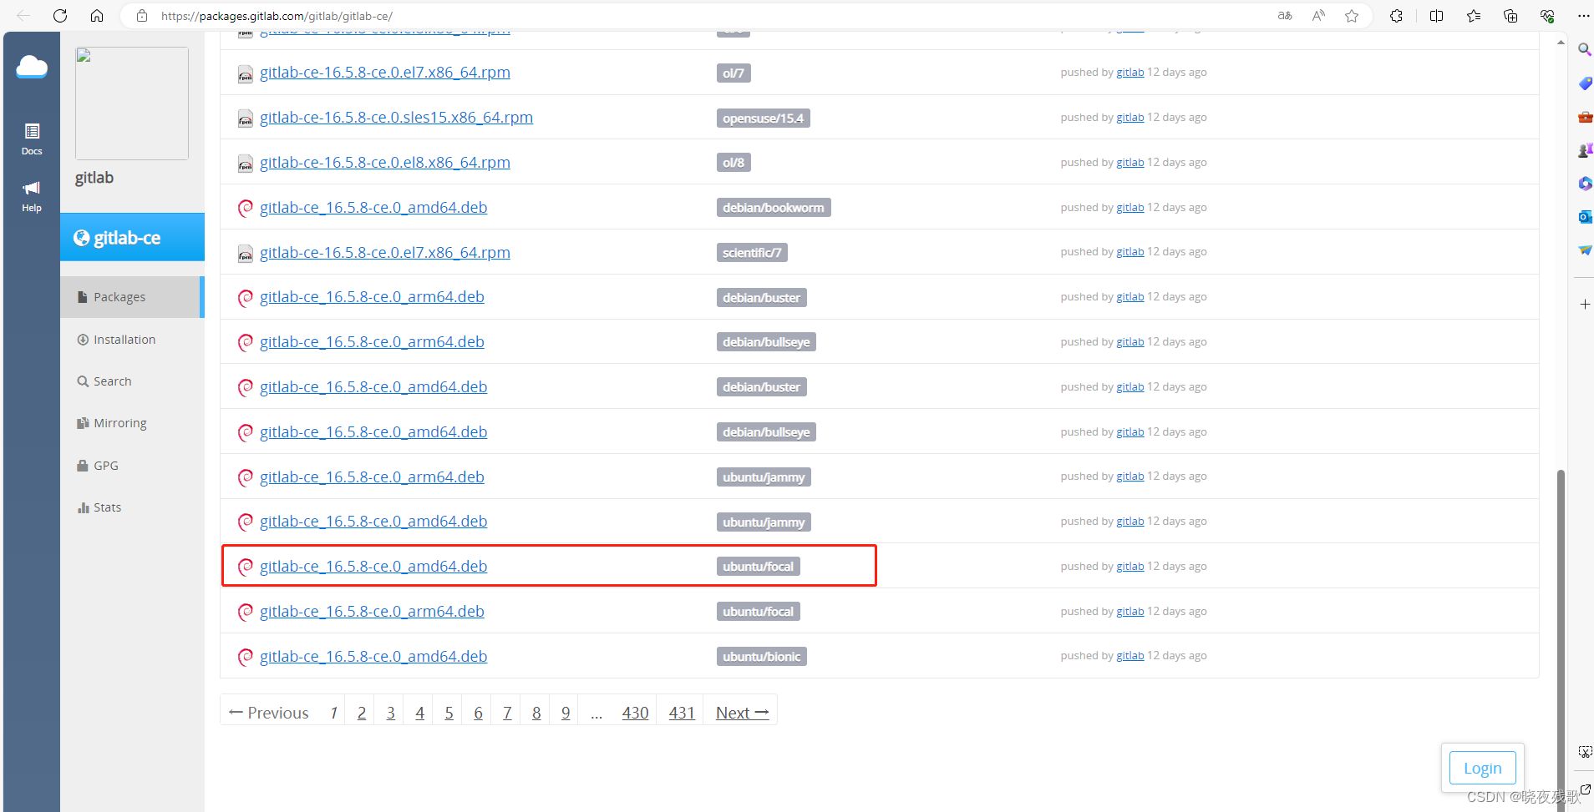Viewport: 1594px width, 812px height.
Task: Click the ubuntu/bionic distro tag
Action: pos(761,657)
